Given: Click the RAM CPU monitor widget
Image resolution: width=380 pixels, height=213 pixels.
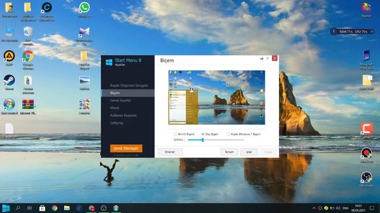Looking at the screenshot, I should point(352,31).
